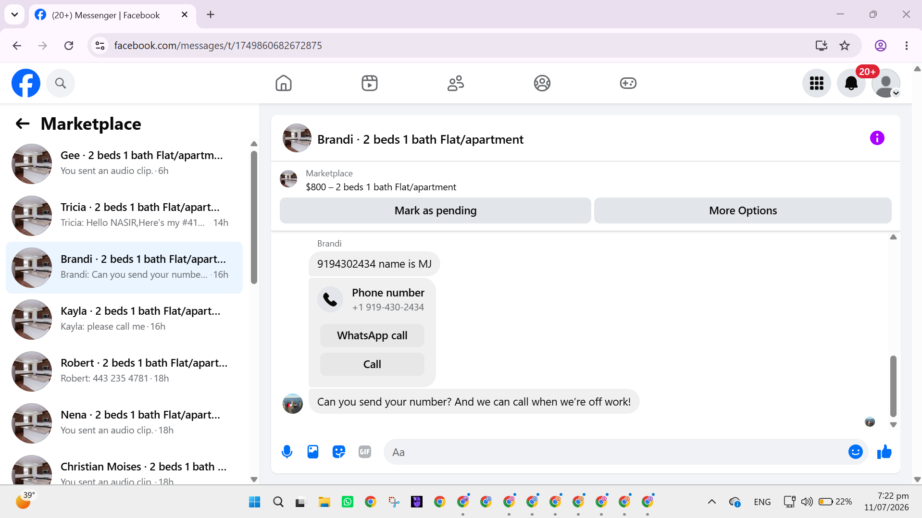Go back from Marketplace chats
Screen dimensions: 922x518
[23, 124]
